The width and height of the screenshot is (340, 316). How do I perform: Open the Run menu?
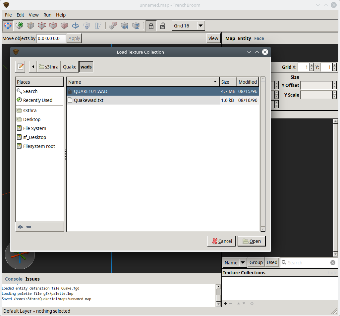47,15
